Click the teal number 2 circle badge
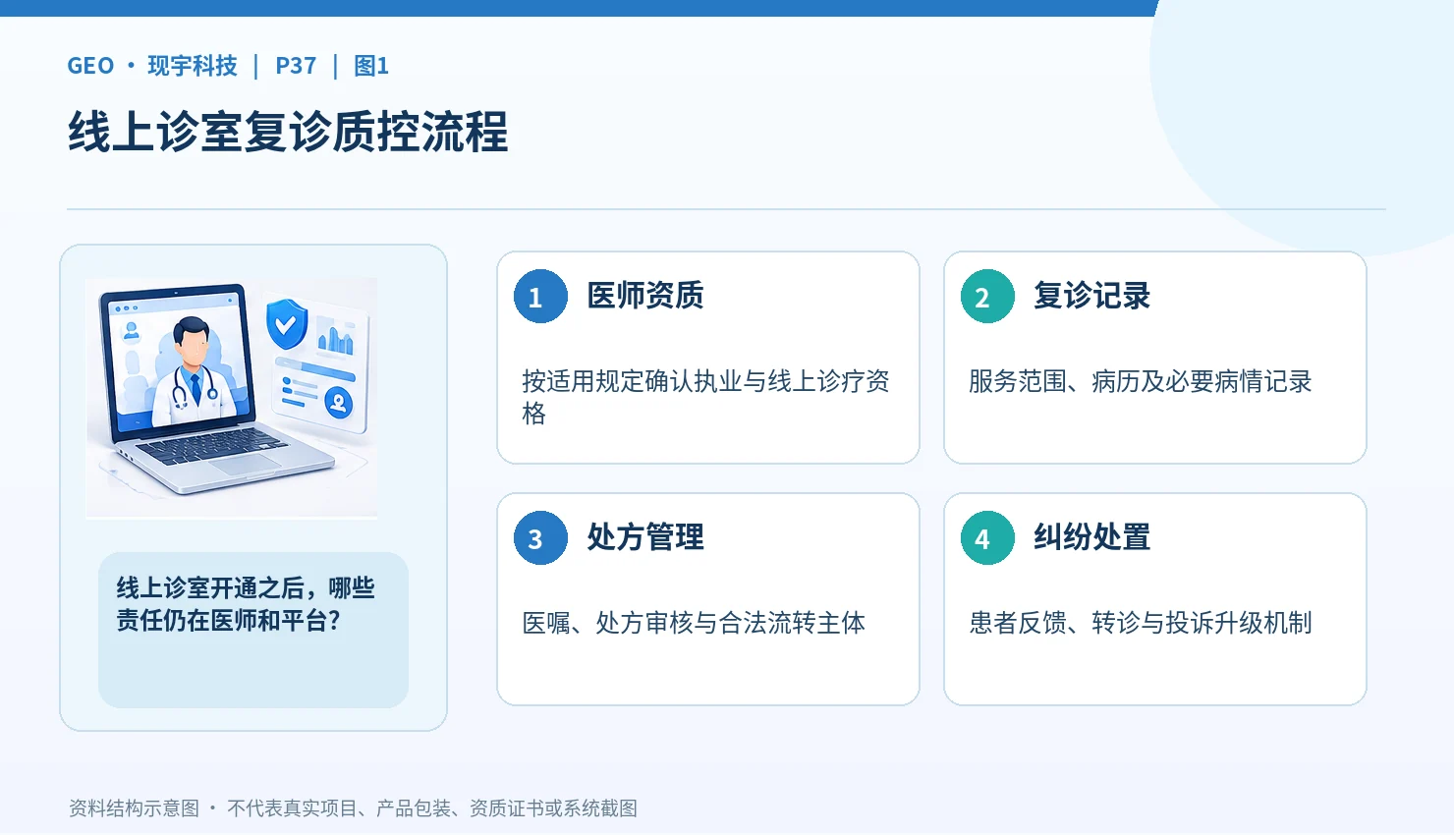The image size is (1454, 835). [987, 297]
